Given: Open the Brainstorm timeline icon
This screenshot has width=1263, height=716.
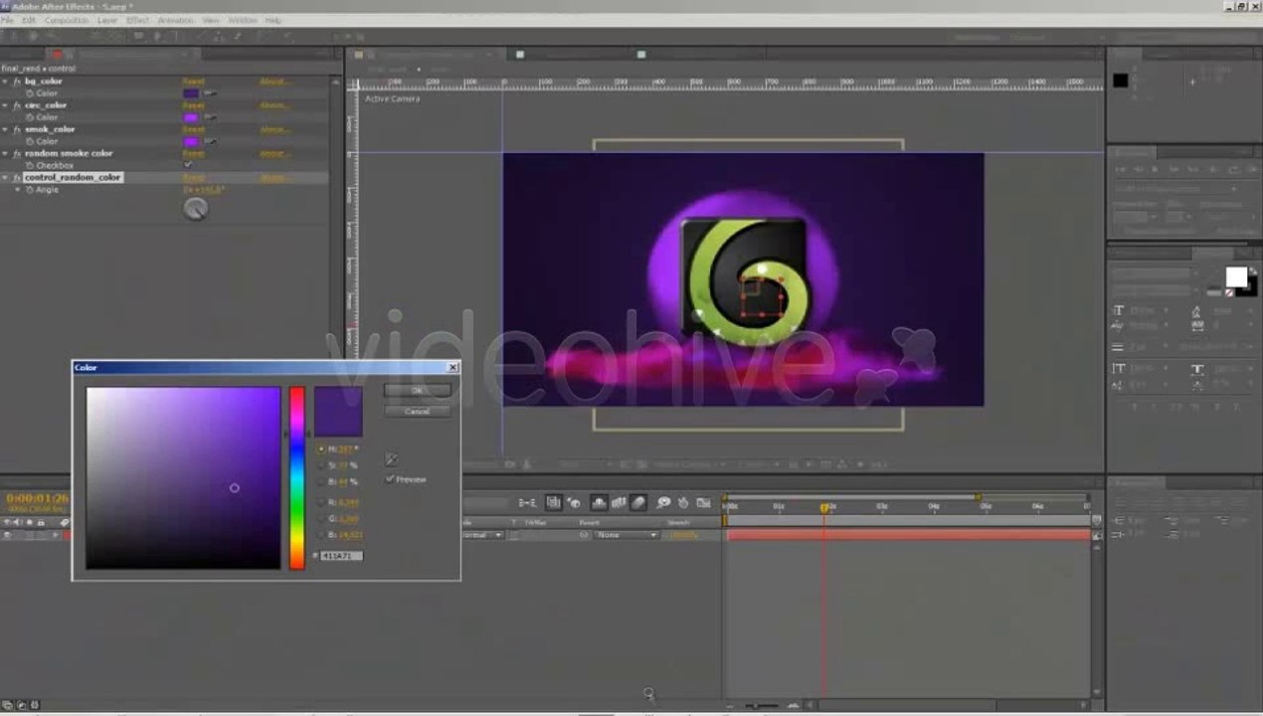Looking at the screenshot, I should pos(663,503).
